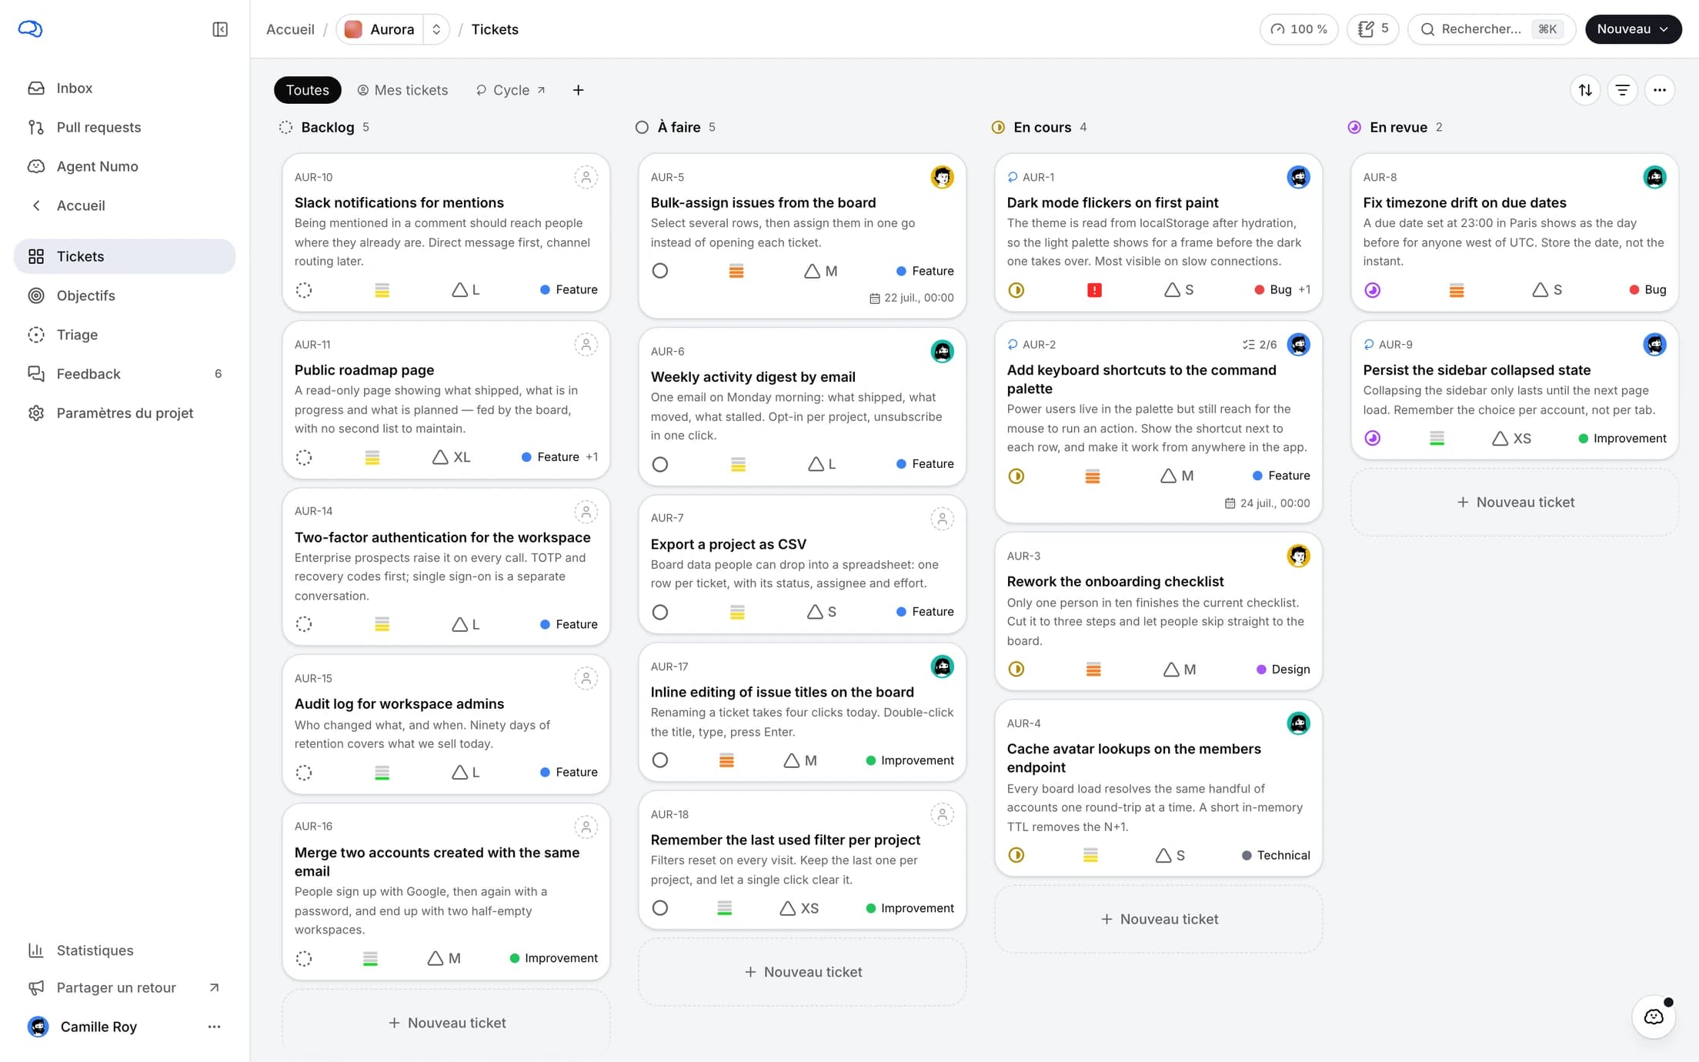Expand +1 labels on AUR-11
Screen dimensions: 1699x1062
click(591, 457)
